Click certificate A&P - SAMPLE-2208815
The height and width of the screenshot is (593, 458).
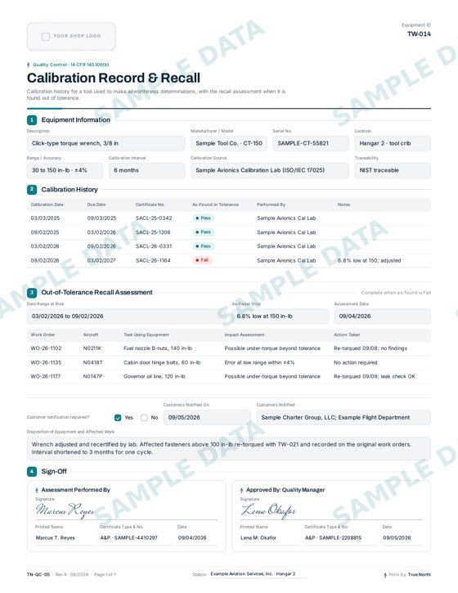333,537
